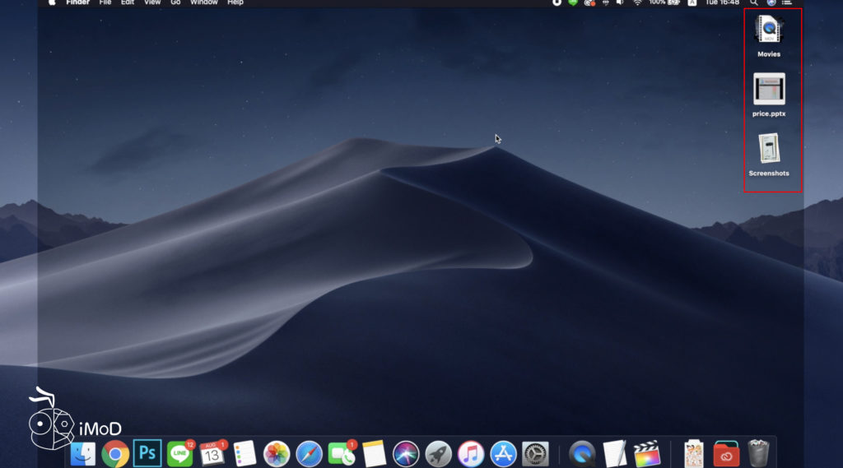This screenshot has height=468, width=843.
Task: Open the File menu
Action: pyautogui.click(x=105, y=2)
